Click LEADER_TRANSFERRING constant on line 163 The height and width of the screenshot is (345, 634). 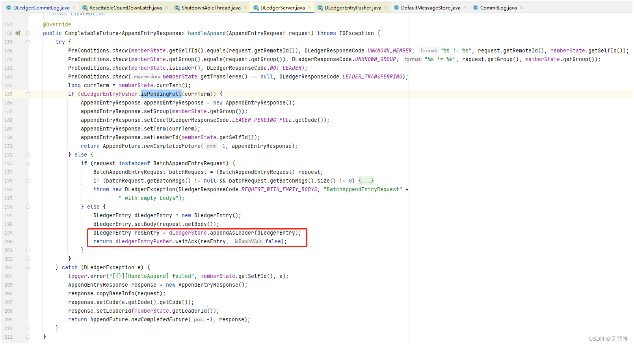(372, 76)
